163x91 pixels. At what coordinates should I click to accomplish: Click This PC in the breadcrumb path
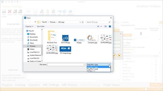coord(45,22)
